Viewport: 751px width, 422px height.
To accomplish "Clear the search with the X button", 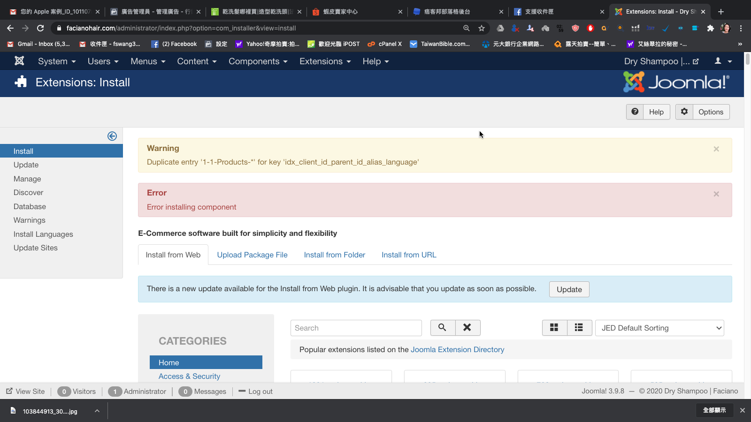I will pos(467,328).
